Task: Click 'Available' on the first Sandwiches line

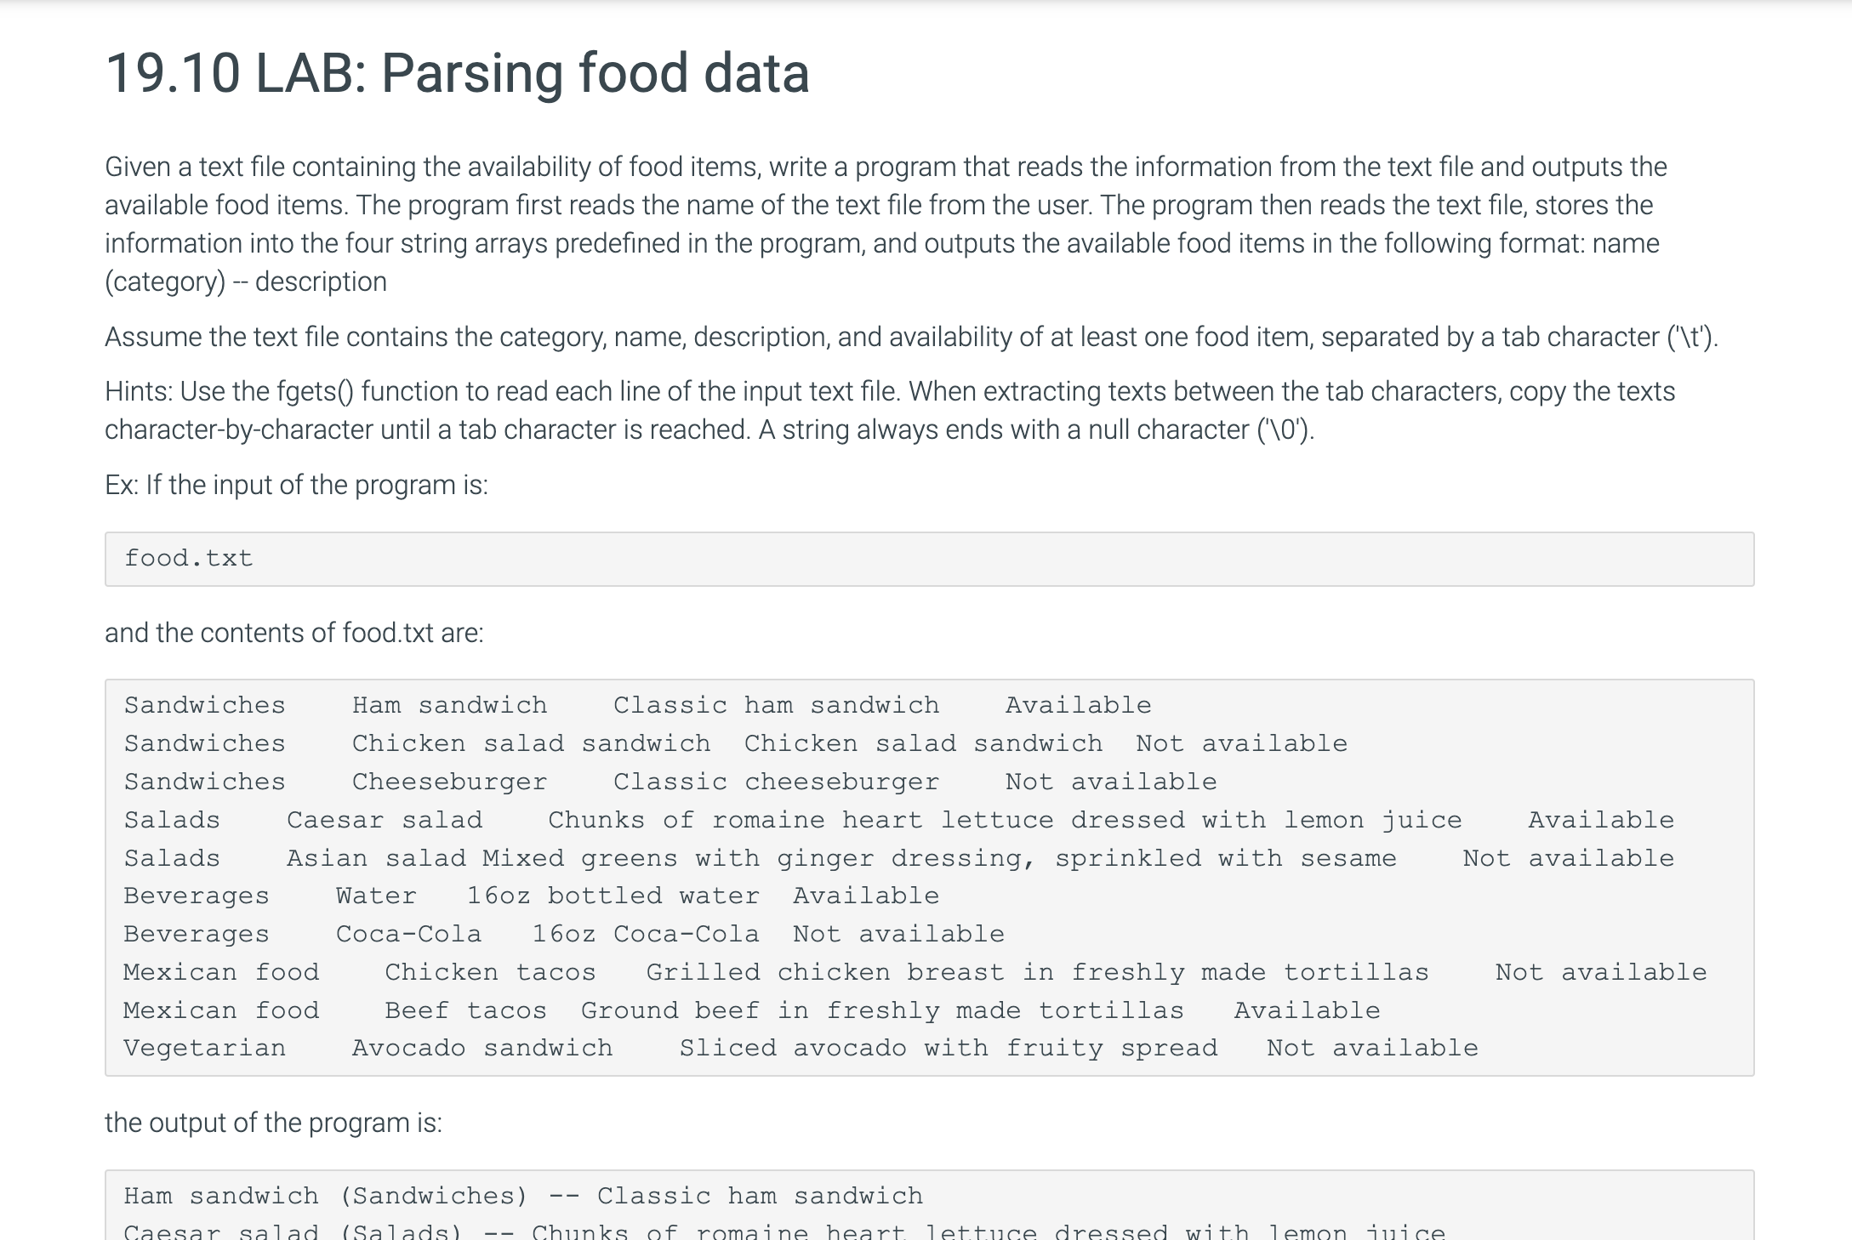Action: click(x=1078, y=706)
